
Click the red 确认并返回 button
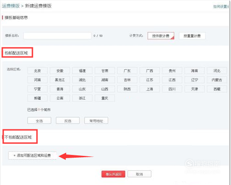(x=113, y=174)
